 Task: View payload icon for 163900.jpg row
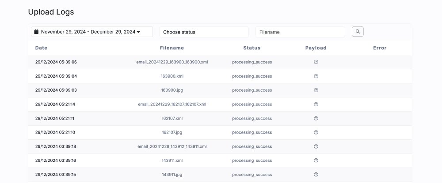[x=316, y=90]
